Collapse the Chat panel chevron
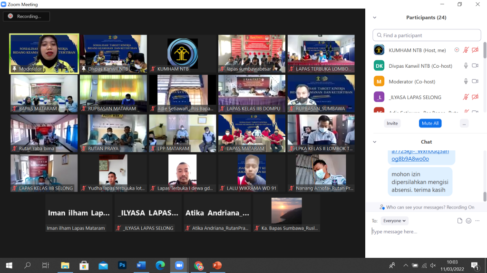The height and width of the screenshot is (273, 487). (375, 142)
